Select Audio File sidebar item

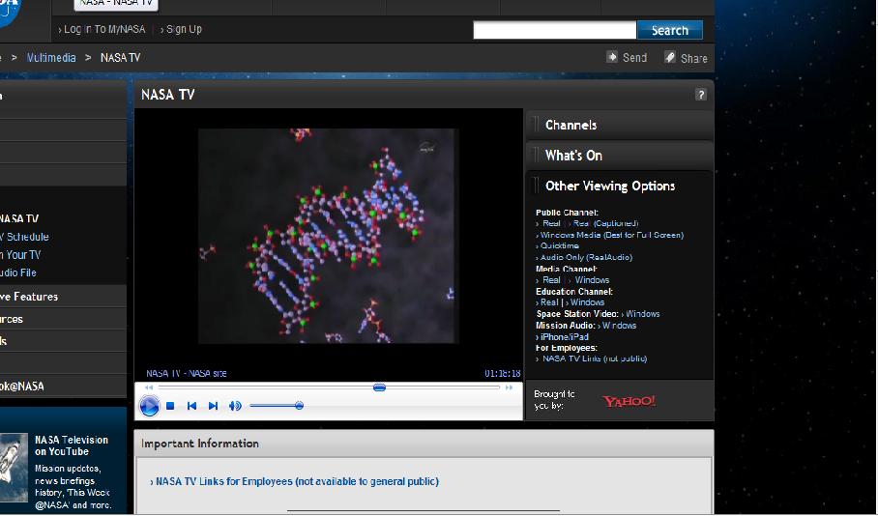(18, 272)
